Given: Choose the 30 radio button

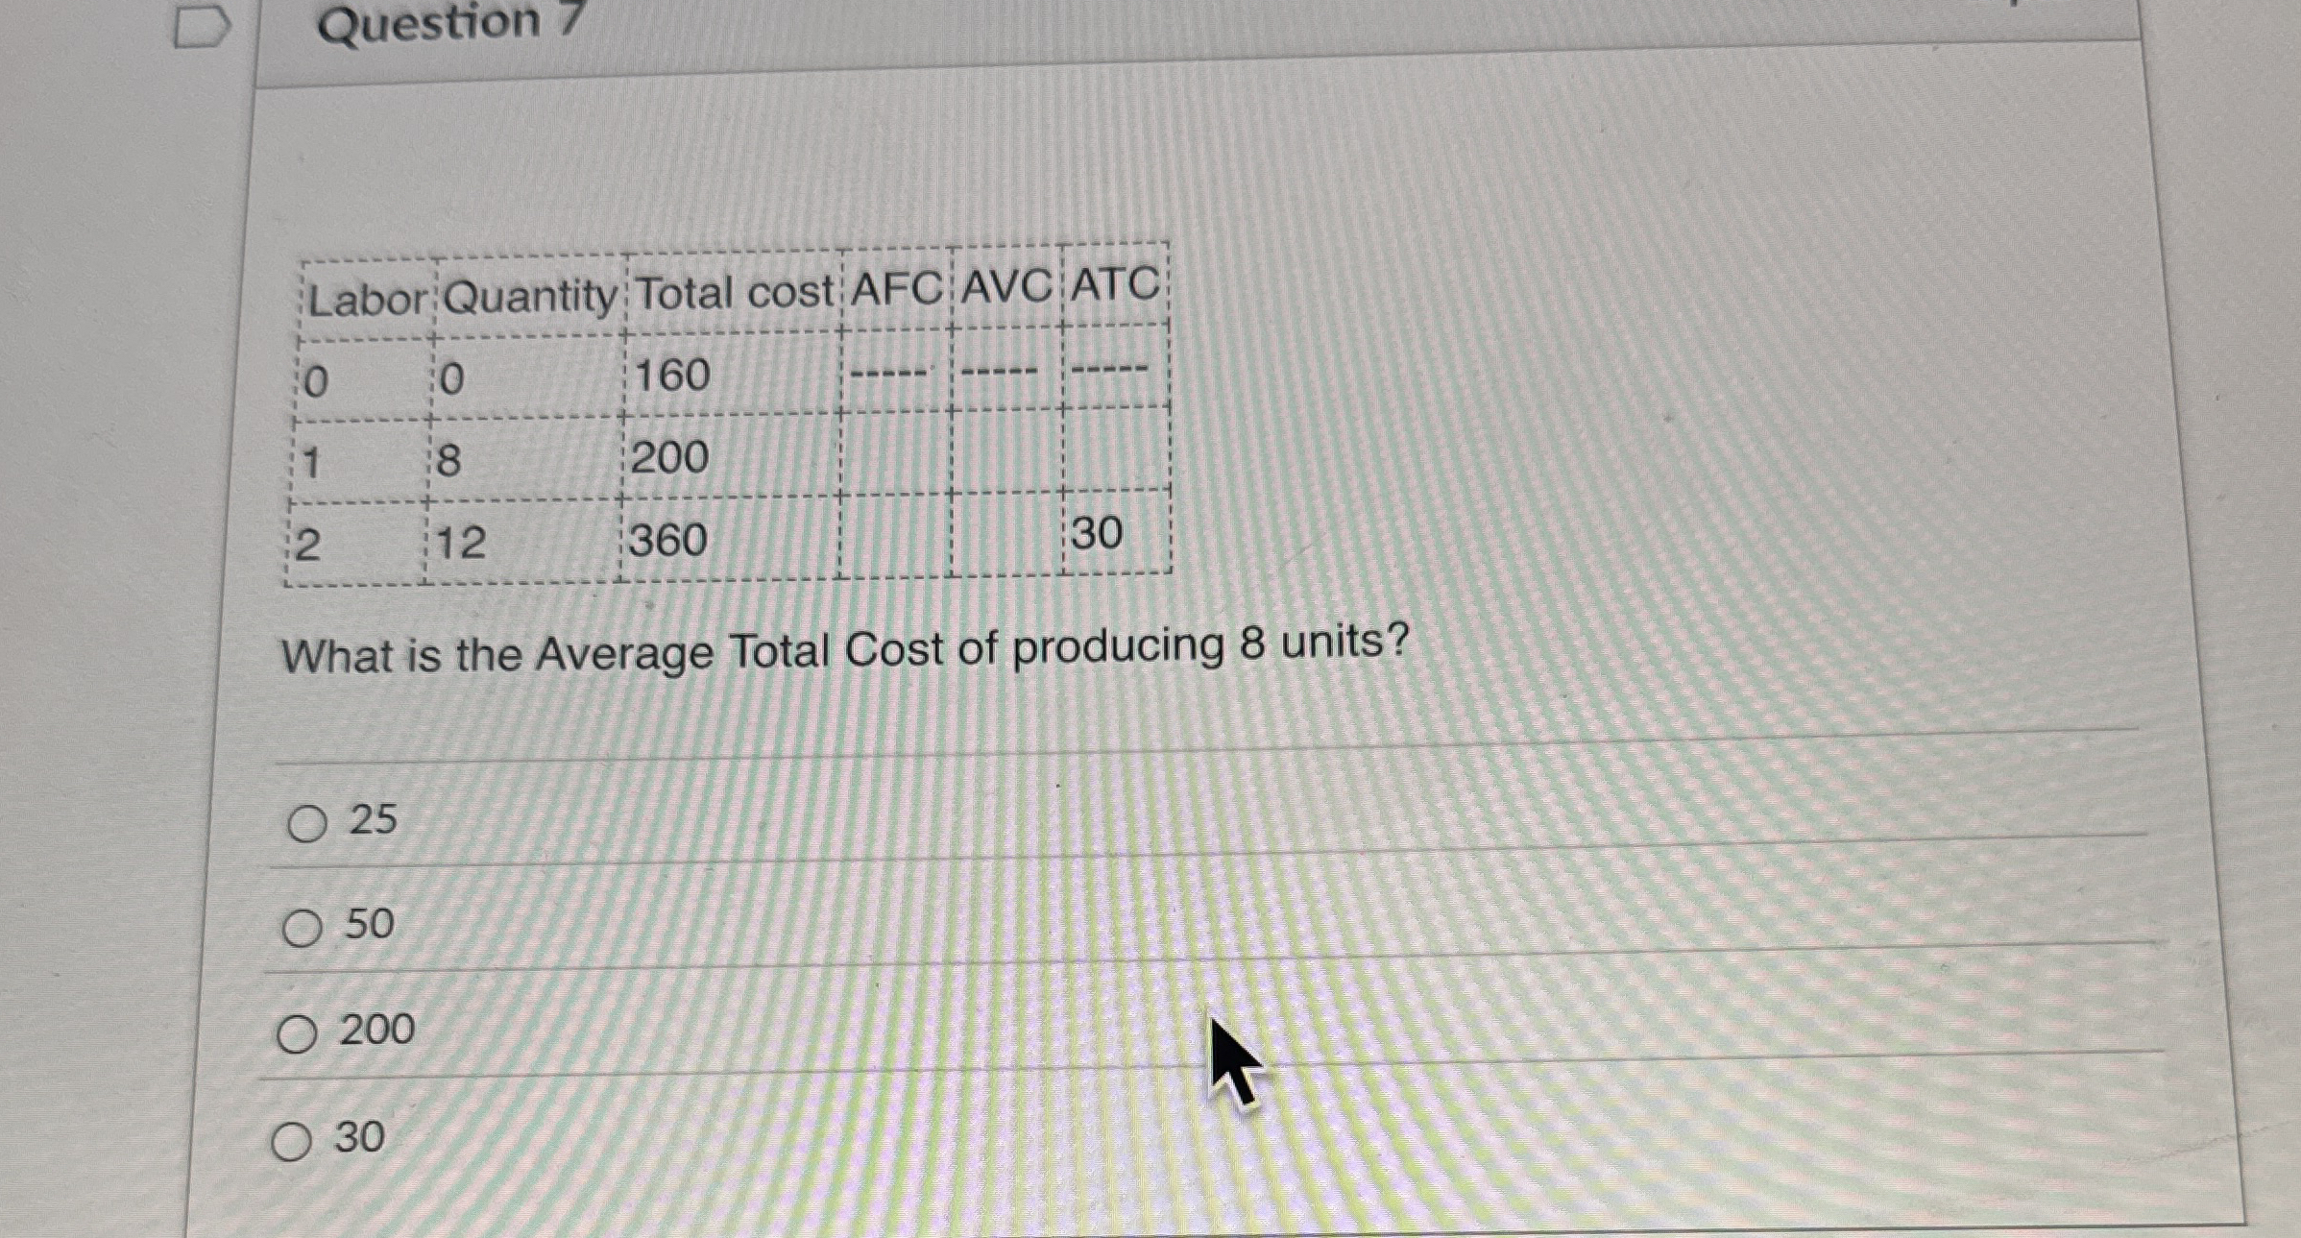Looking at the screenshot, I should tap(291, 1142).
